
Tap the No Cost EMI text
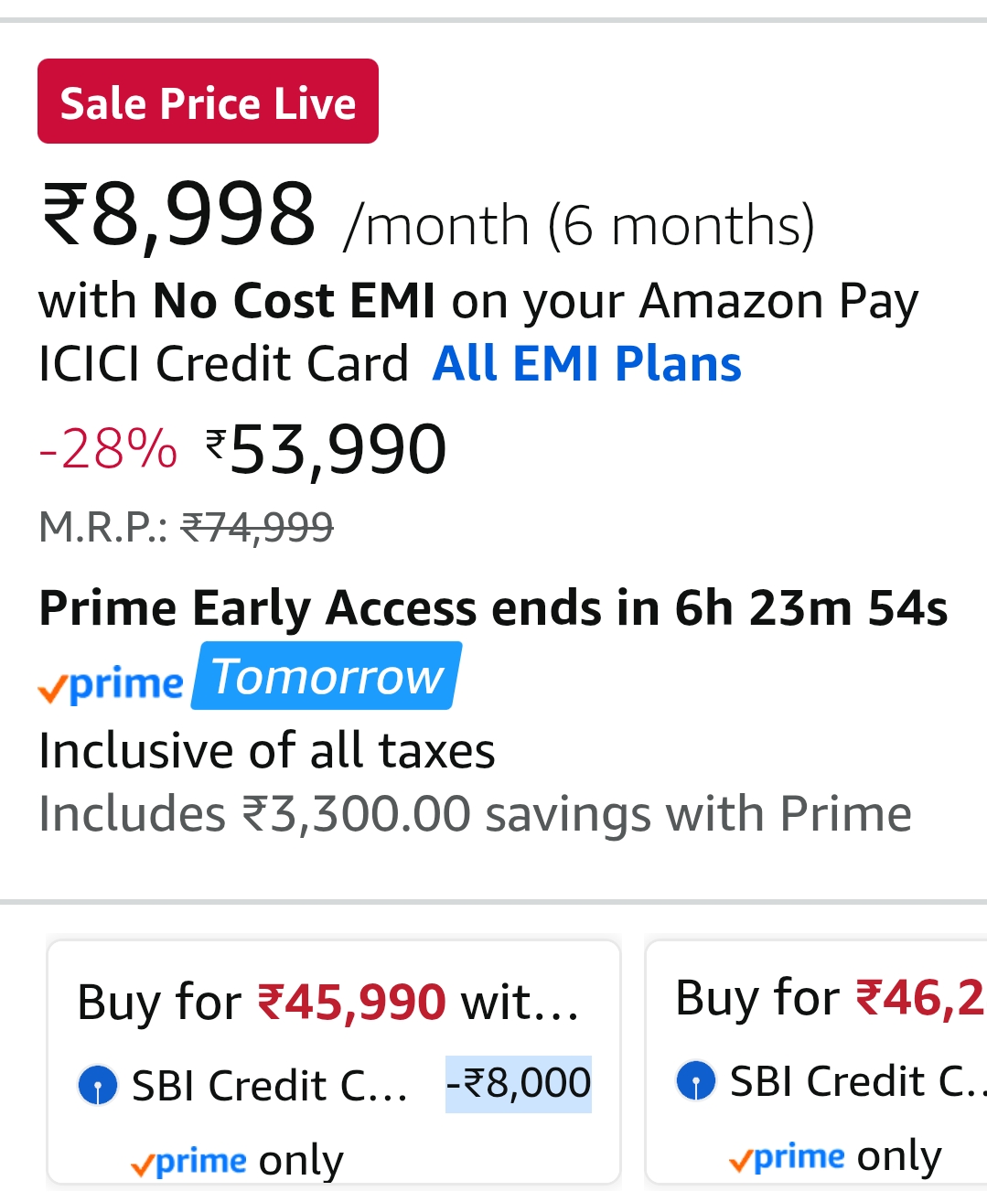click(x=294, y=300)
